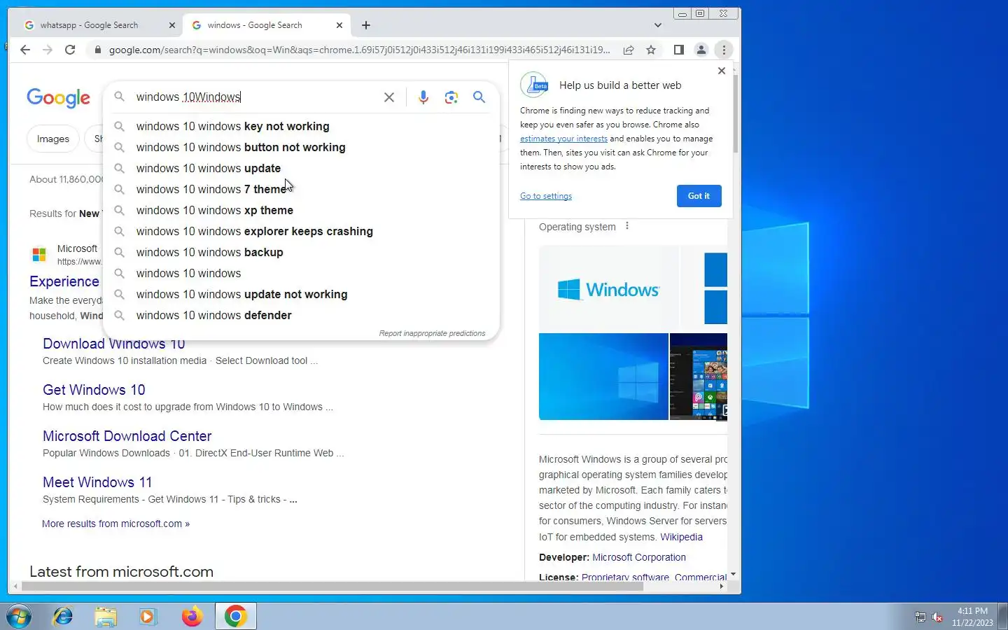This screenshot has width=1008, height=630.
Task: Clear the search box with the X
Action: (389, 97)
